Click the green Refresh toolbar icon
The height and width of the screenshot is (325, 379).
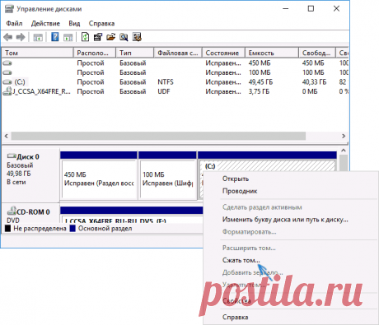click(x=85, y=37)
